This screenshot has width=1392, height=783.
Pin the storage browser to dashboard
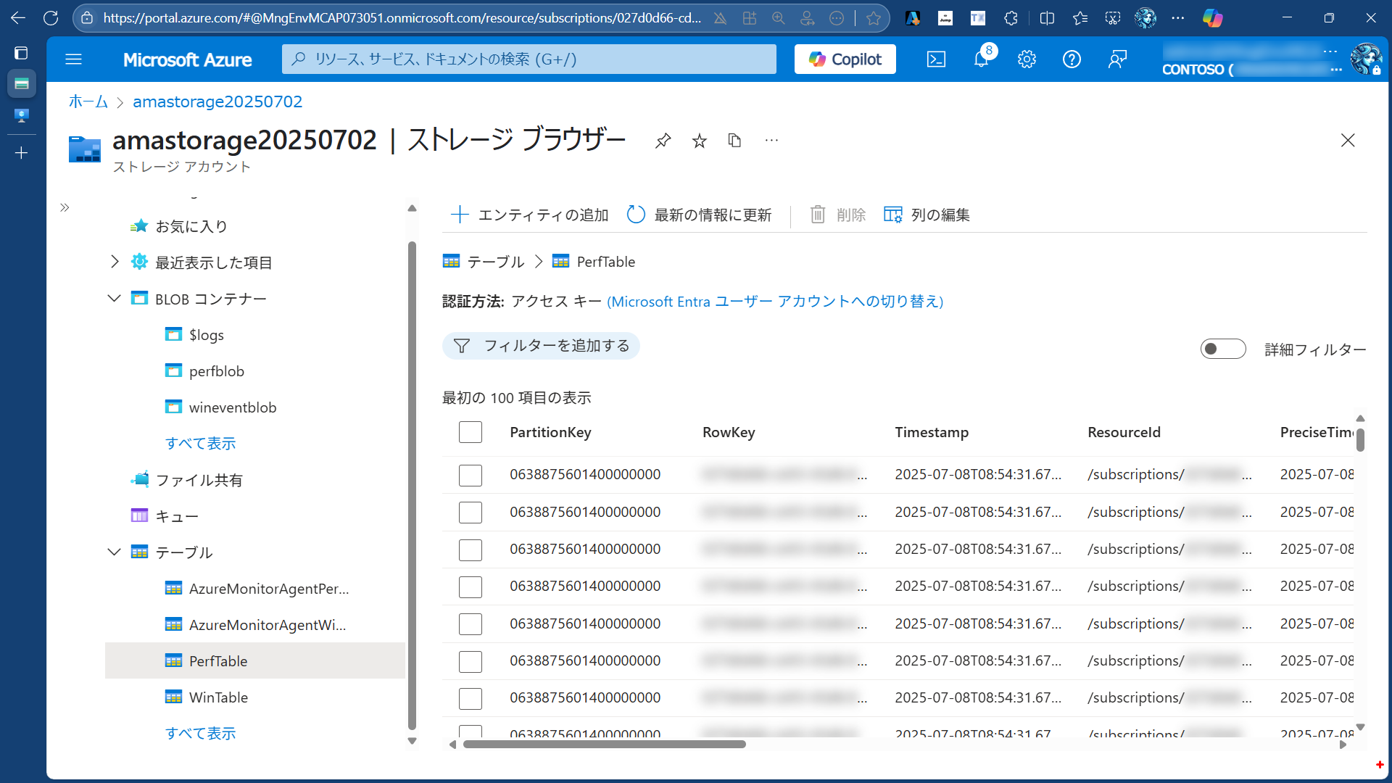[x=663, y=140]
